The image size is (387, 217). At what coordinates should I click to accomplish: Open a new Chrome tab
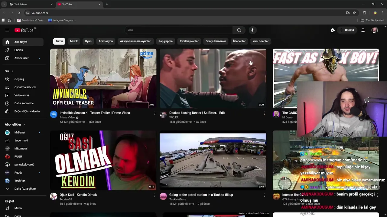[x=107, y=4]
